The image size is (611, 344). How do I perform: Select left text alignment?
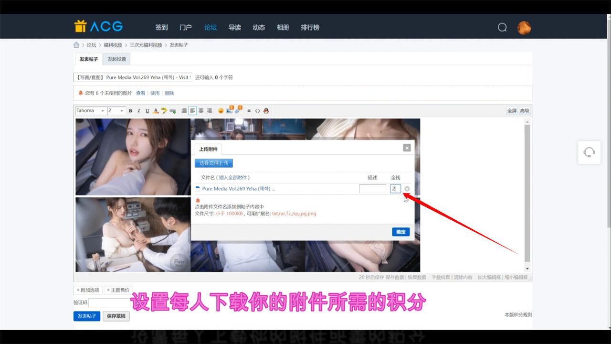click(192, 111)
